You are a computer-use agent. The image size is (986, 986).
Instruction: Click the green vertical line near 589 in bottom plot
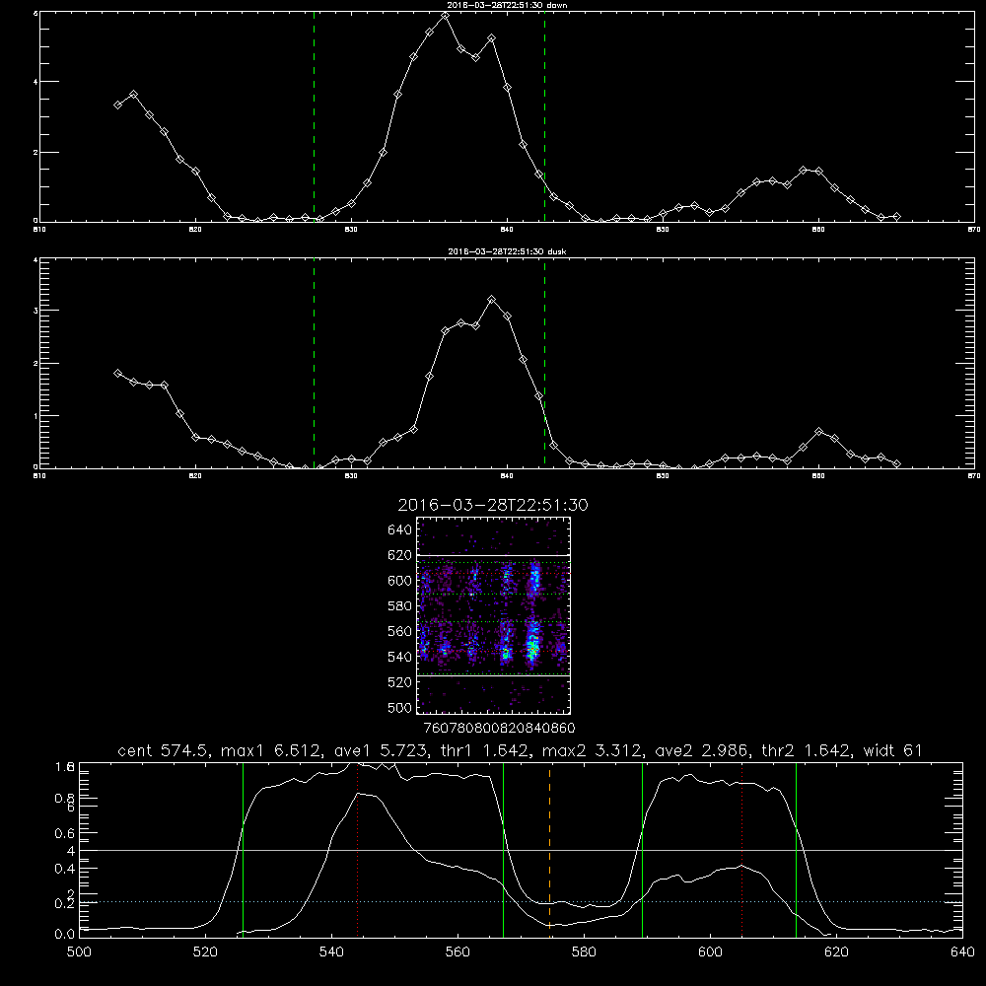[642, 849]
